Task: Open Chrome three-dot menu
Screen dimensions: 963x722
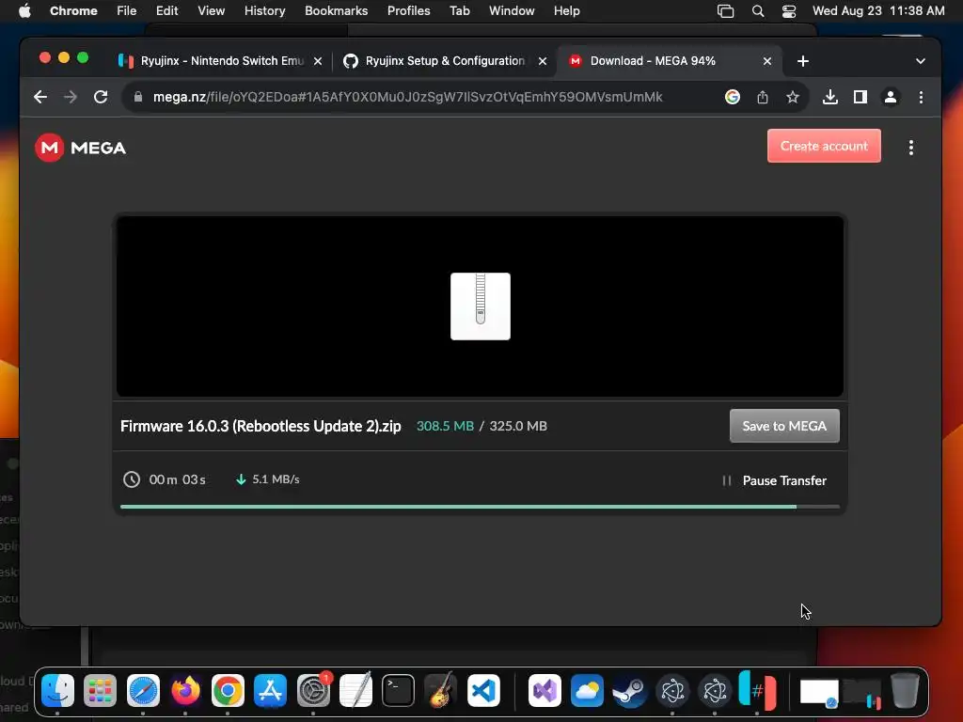Action: pyautogui.click(x=921, y=97)
